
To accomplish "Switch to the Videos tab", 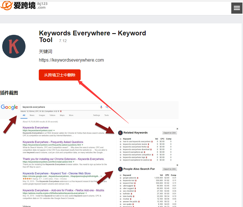I will pos(52,115).
